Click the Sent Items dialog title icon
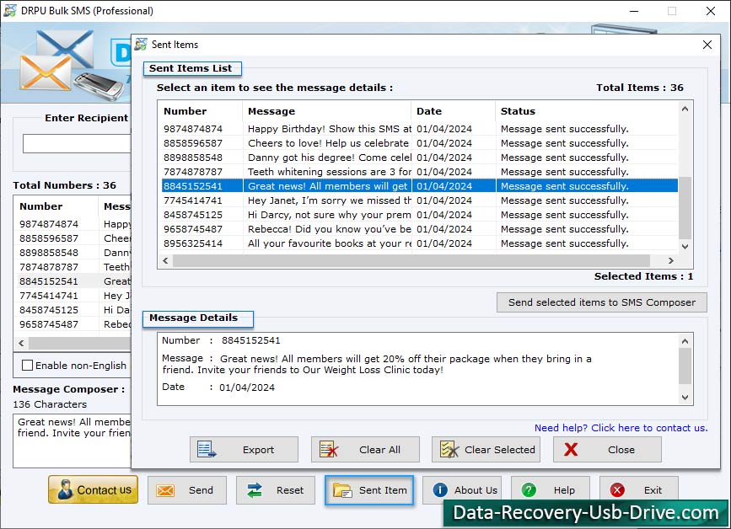 141,45
